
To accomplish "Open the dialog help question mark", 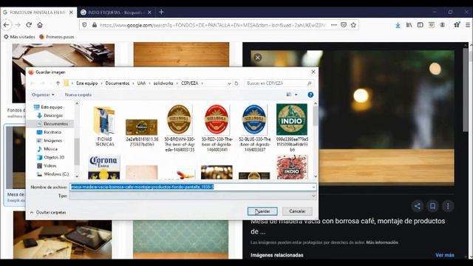I will coord(310,95).
